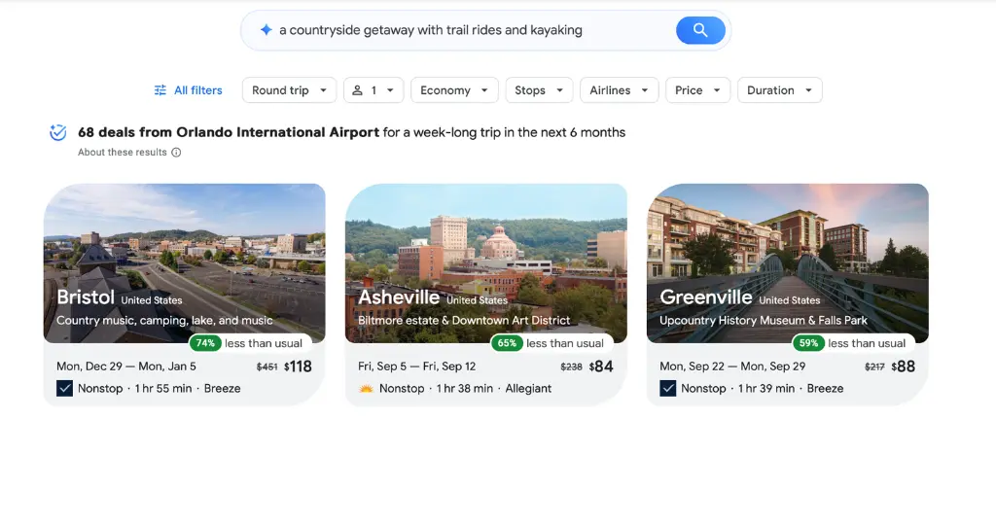
Task: Click Country music, camping, lake caption
Action: click(164, 321)
